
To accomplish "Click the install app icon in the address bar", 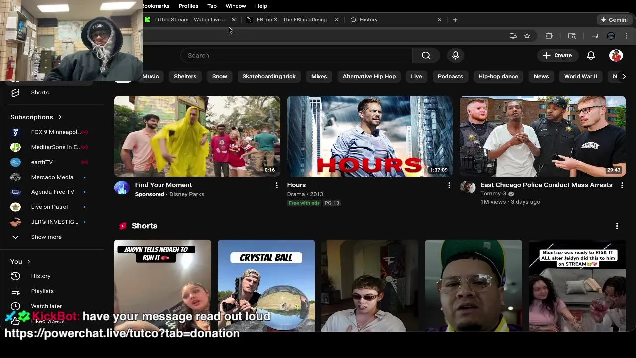I will (513, 36).
